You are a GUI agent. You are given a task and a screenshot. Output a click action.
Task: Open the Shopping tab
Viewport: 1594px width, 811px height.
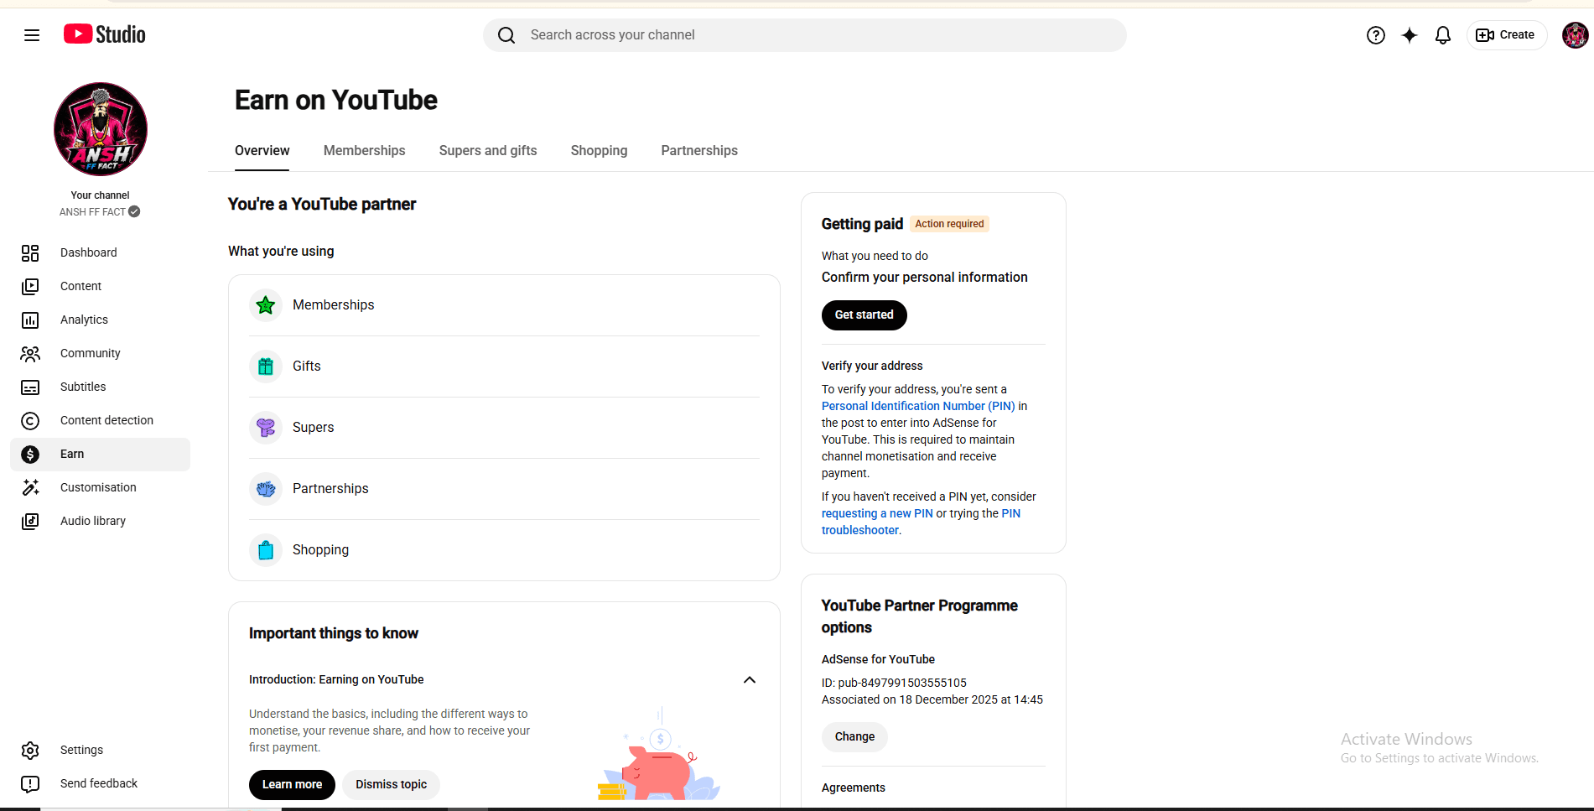(599, 150)
